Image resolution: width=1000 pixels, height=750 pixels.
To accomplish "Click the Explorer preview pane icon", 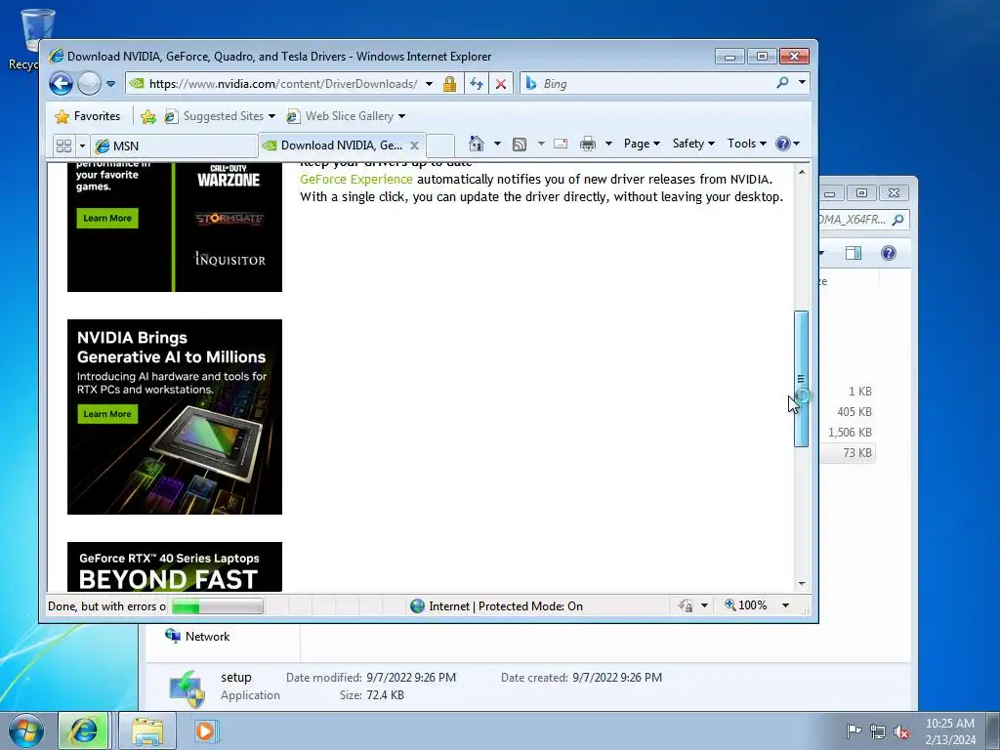I will coord(854,253).
